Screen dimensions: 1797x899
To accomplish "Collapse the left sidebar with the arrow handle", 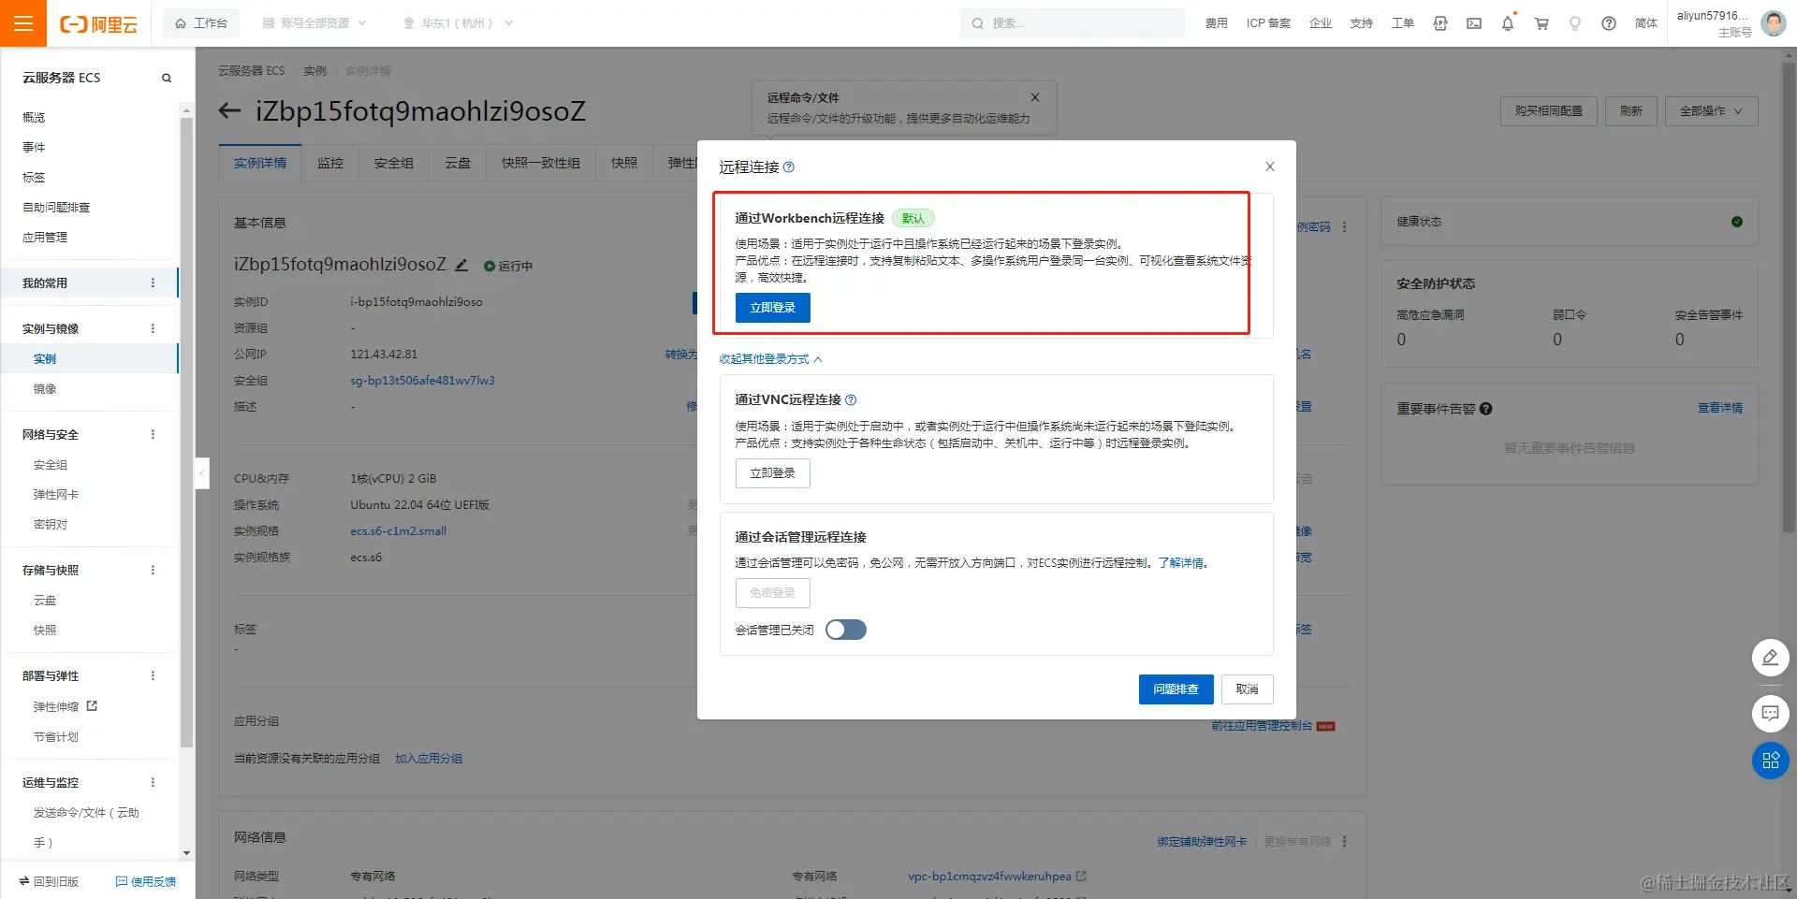I will click(x=202, y=473).
